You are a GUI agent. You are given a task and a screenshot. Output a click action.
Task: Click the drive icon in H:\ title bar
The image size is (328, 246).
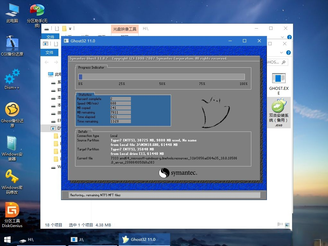(x=47, y=29)
